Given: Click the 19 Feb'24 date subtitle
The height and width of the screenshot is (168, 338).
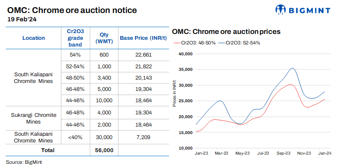Looking at the screenshot, I should [21, 19].
